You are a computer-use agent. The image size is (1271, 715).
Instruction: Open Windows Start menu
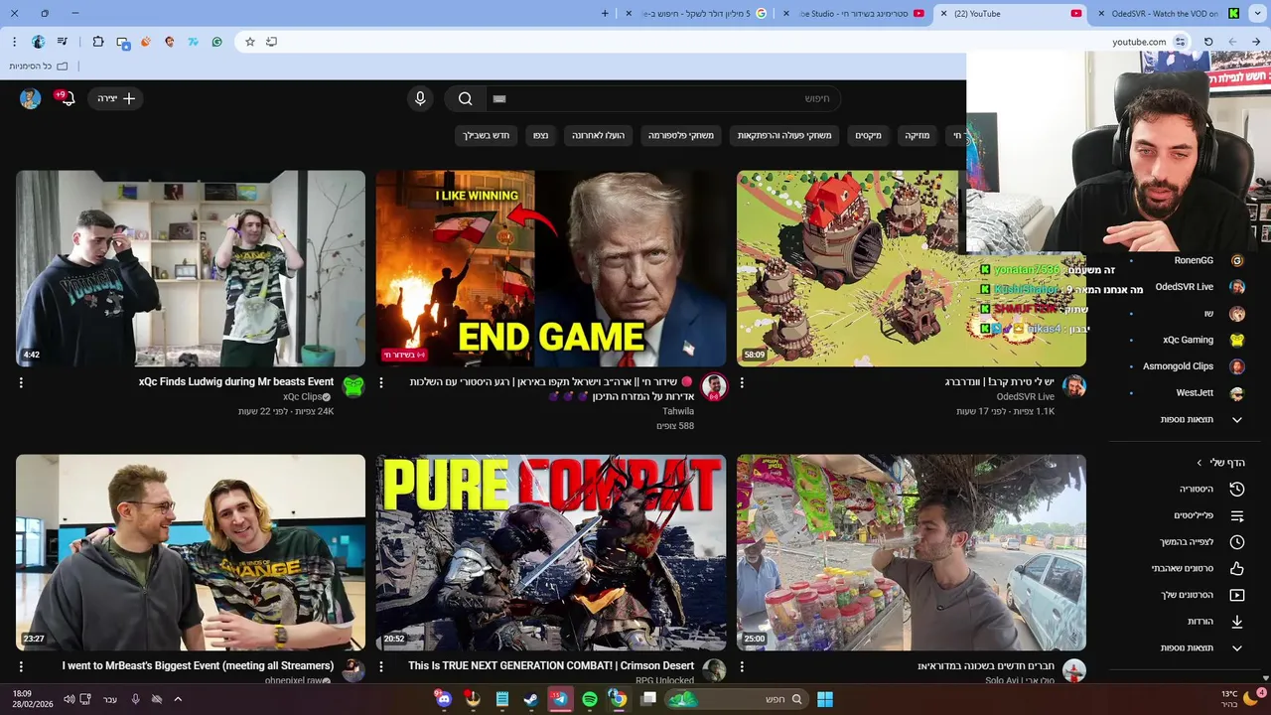825,699
